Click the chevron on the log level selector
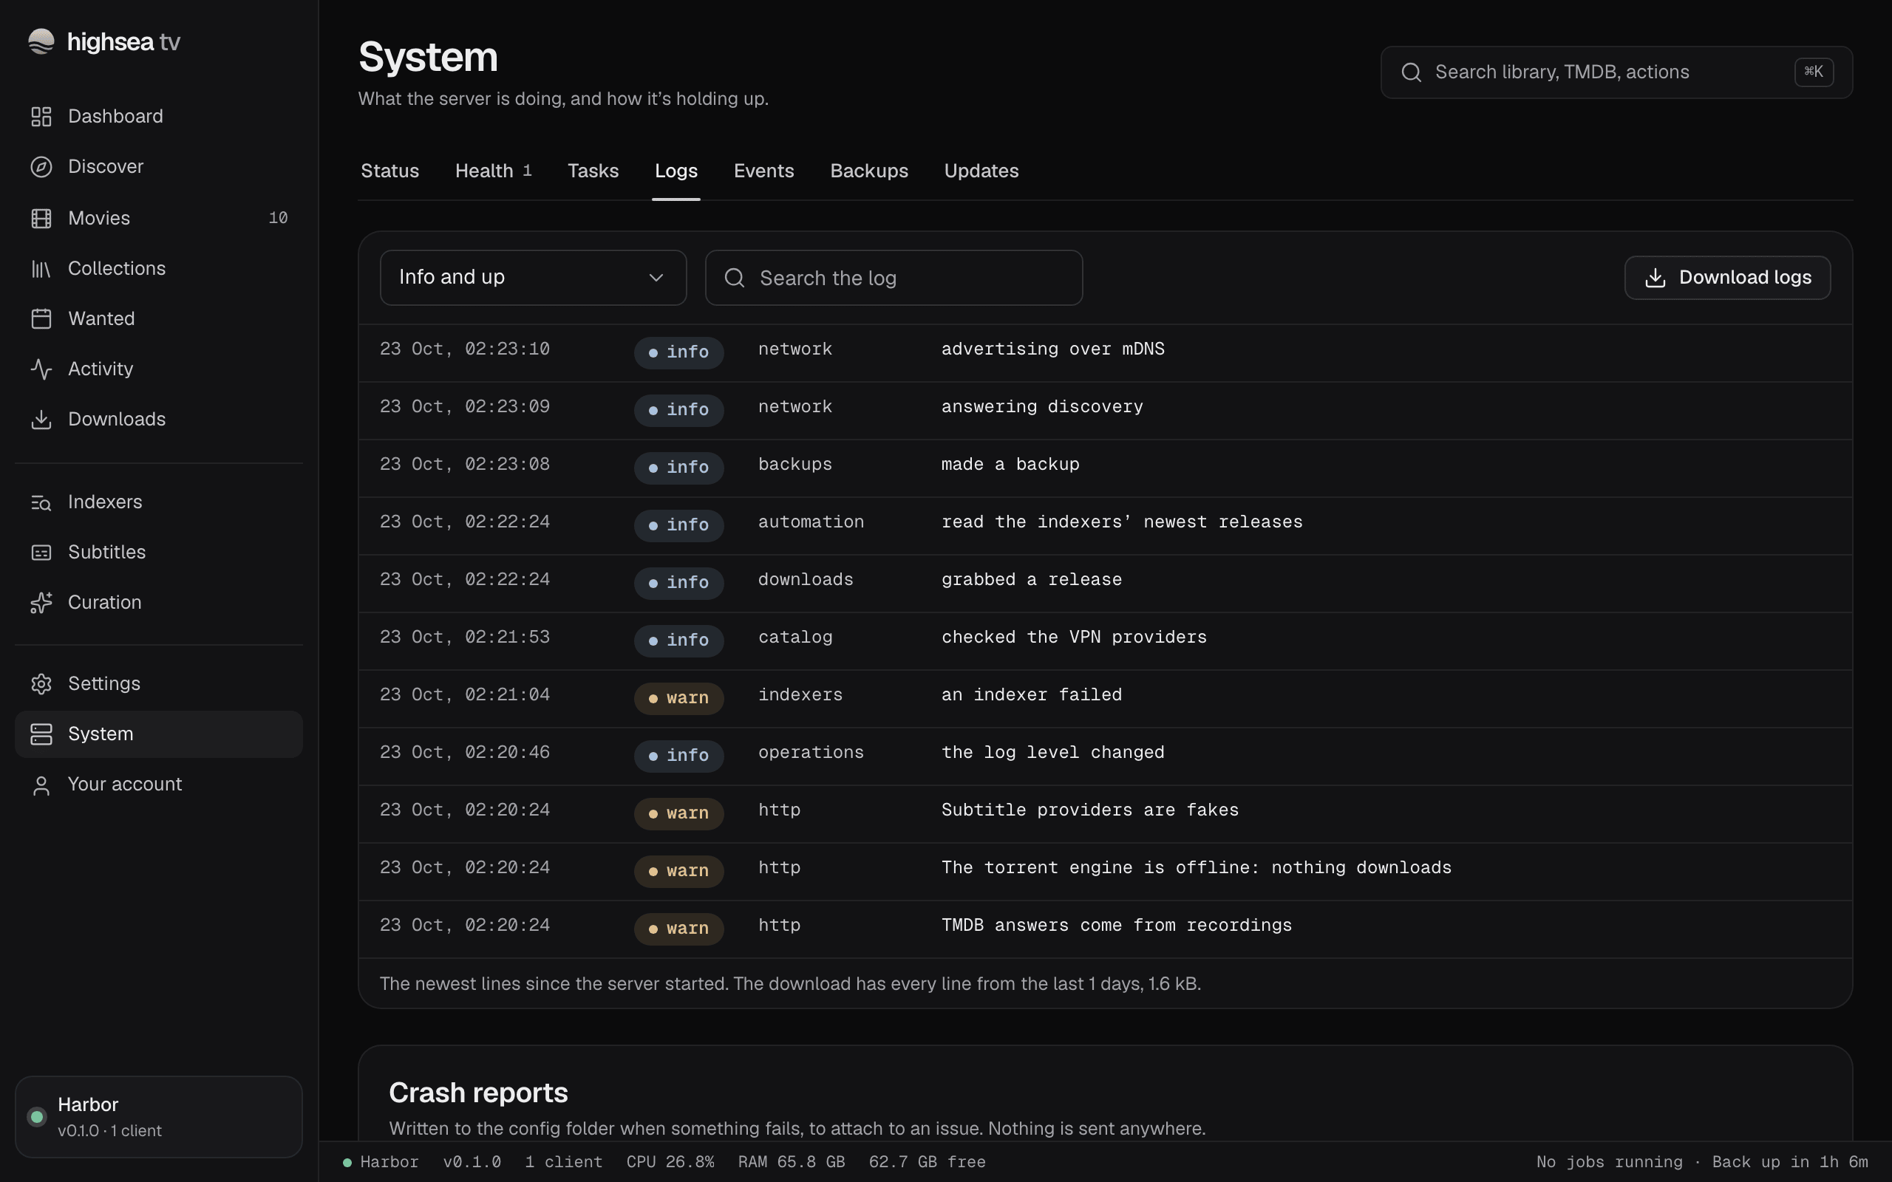The width and height of the screenshot is (1892, 1182). coord(656,278)
